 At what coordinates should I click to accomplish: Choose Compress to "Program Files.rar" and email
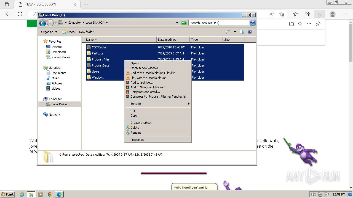click(x=158, y=97)
